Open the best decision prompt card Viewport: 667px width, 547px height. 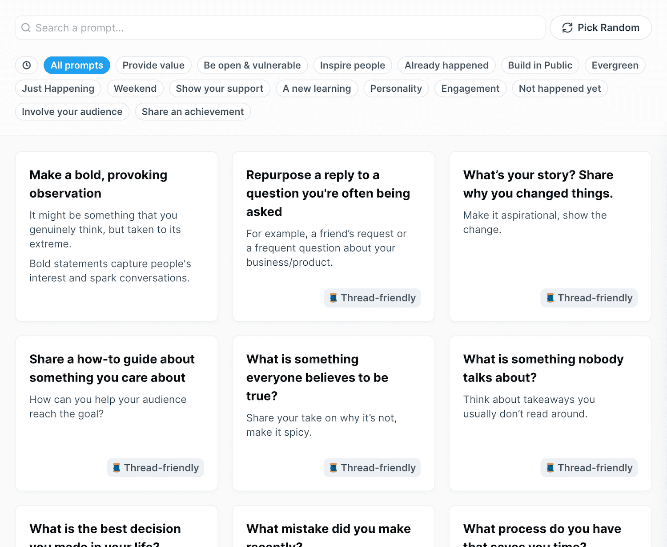(x=117, y=530)
